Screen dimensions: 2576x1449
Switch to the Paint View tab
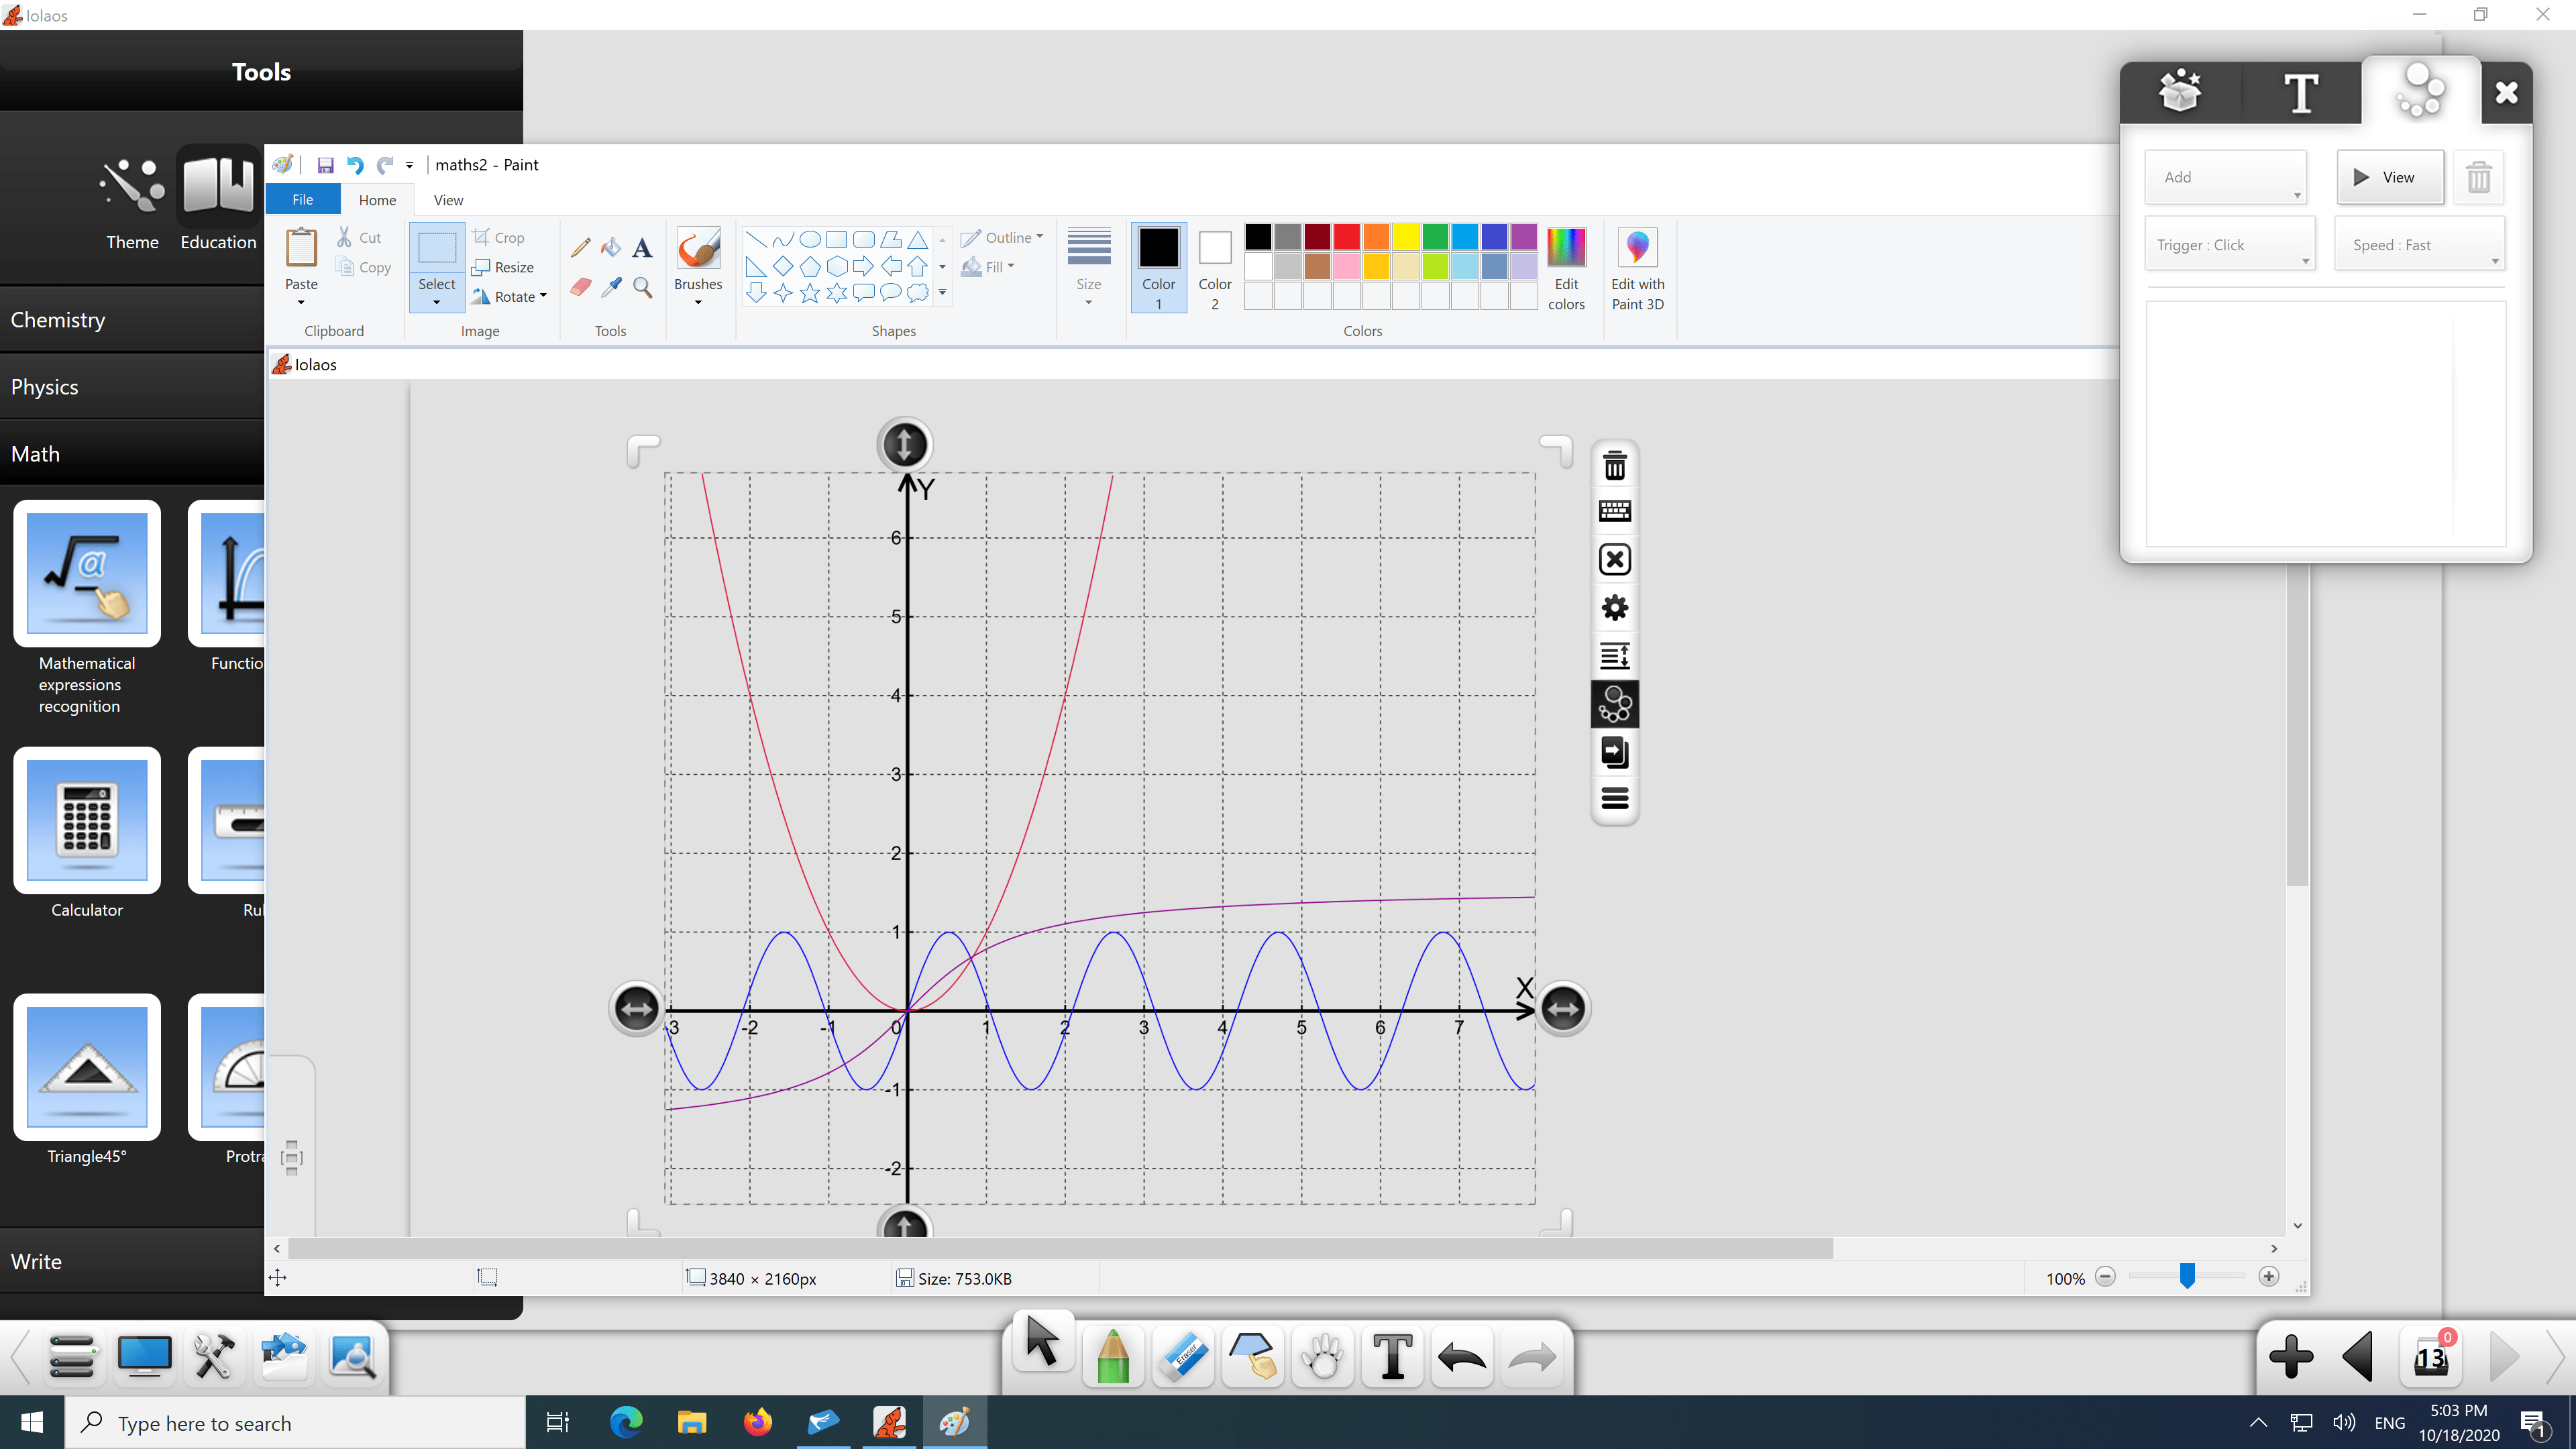tap(448, 200)
